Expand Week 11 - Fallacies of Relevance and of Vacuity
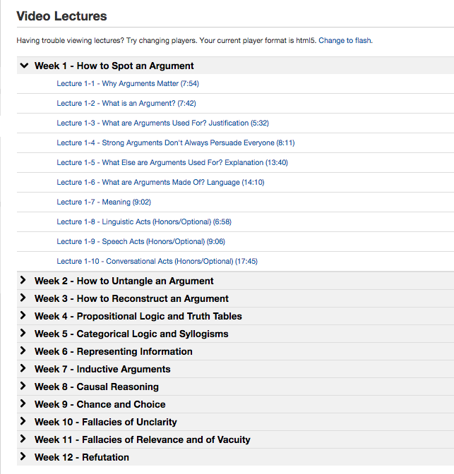Image resolution: width=454 pixels, height=474 pixels. (142, 439)
